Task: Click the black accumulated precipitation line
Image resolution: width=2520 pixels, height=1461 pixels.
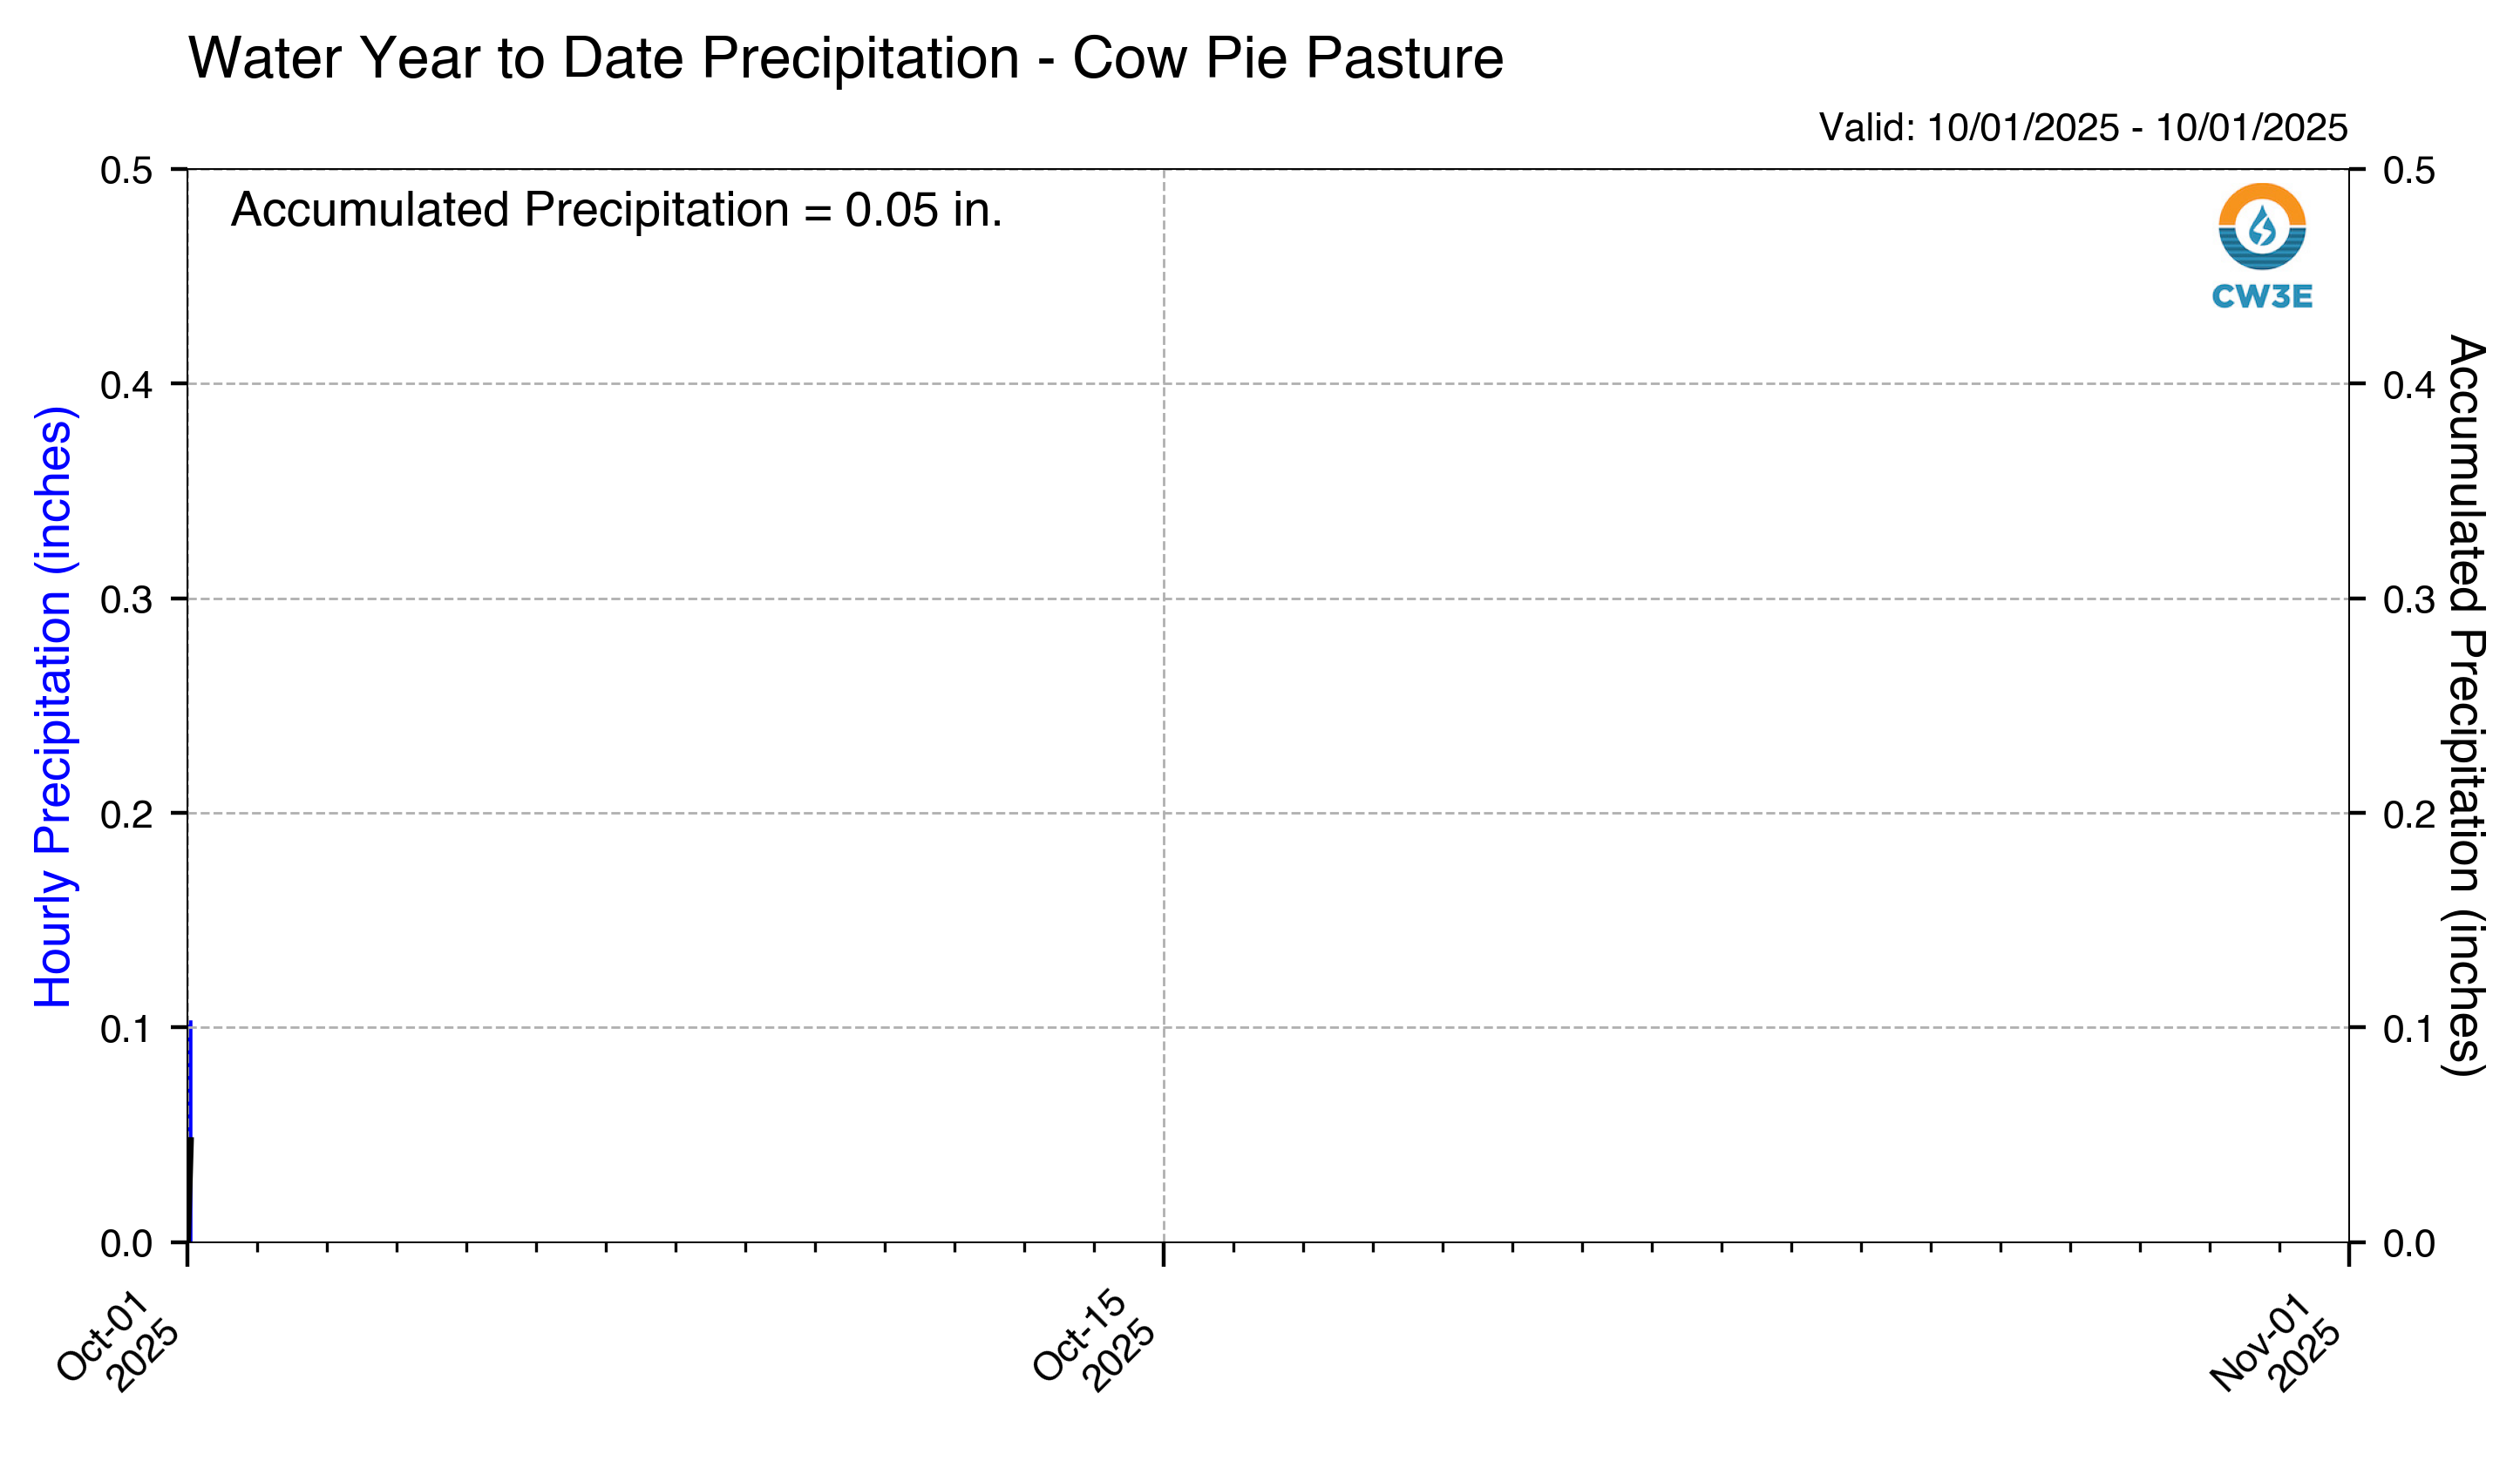Action: tap(190, 1189)
